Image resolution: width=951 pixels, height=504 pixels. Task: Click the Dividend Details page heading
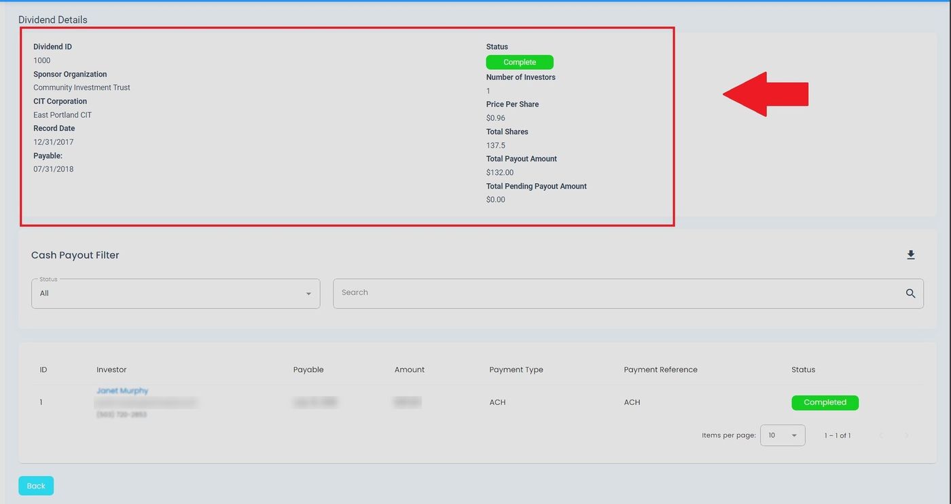53,20
